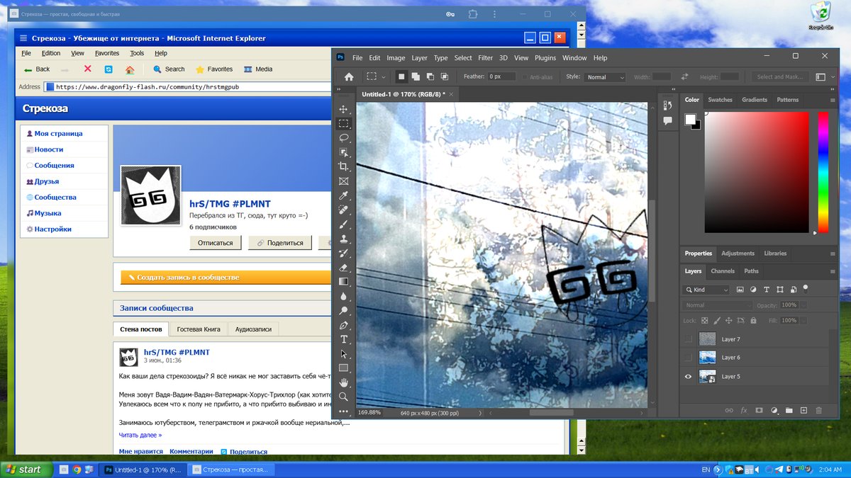Open the layer effects fx menu
Screen dimensions: 851x478
(744, 410)
